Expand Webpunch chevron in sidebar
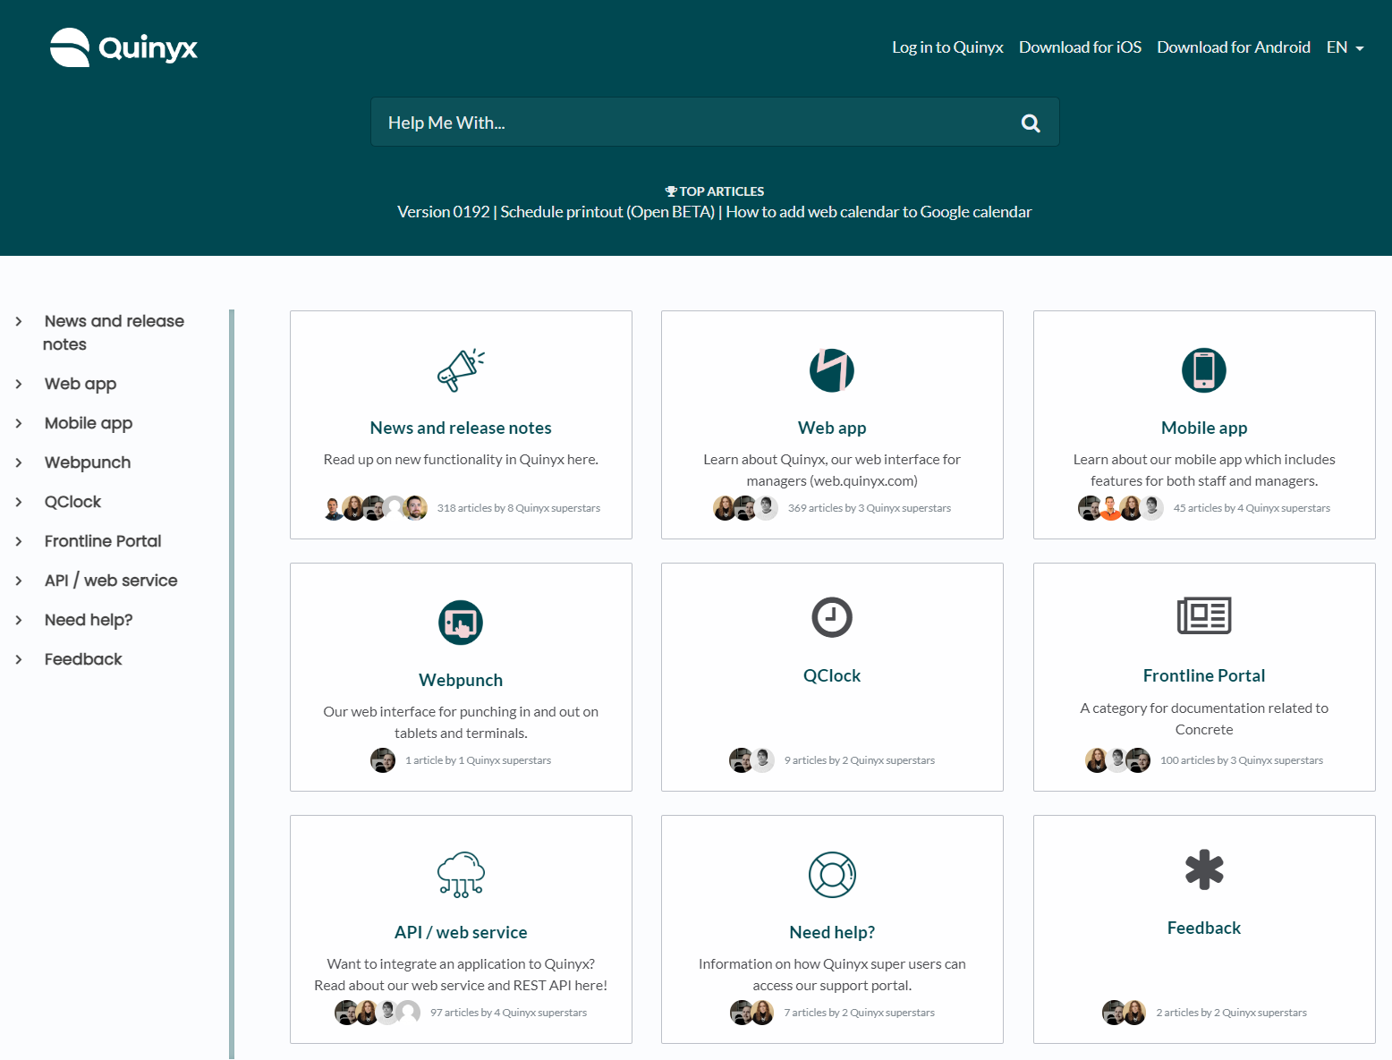This screenshot has height=1060, width=1392. pyautogui.click(x=19, y=462)
